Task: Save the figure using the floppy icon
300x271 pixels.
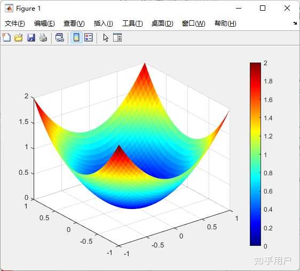Action: [31, 37]
